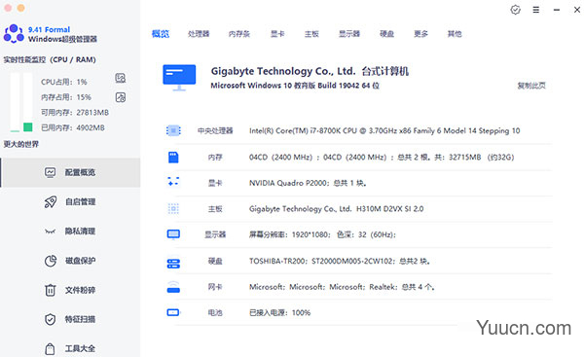The height and width of the screenshot is (357, 584).
Task: Click the Windows 10 Build 19042 text
Action: pos(295,86)
